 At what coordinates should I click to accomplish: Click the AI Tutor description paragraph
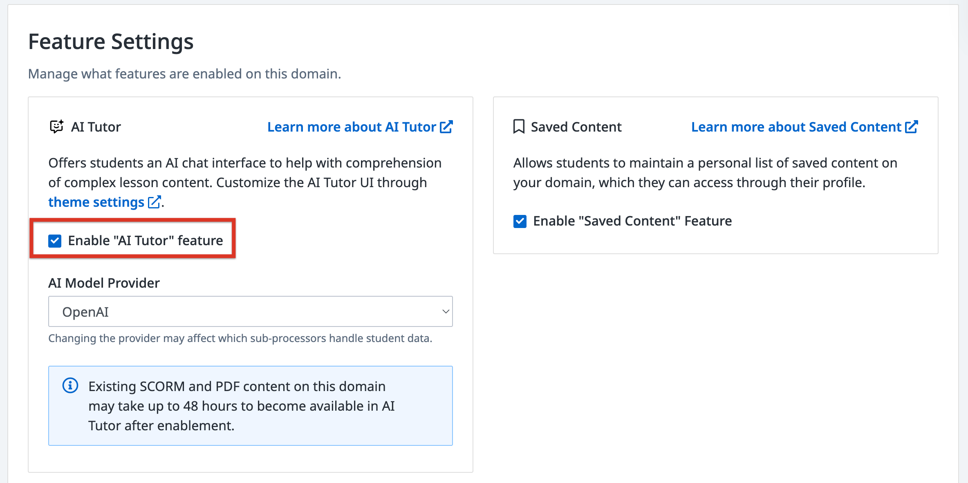(x=245, y=182)
